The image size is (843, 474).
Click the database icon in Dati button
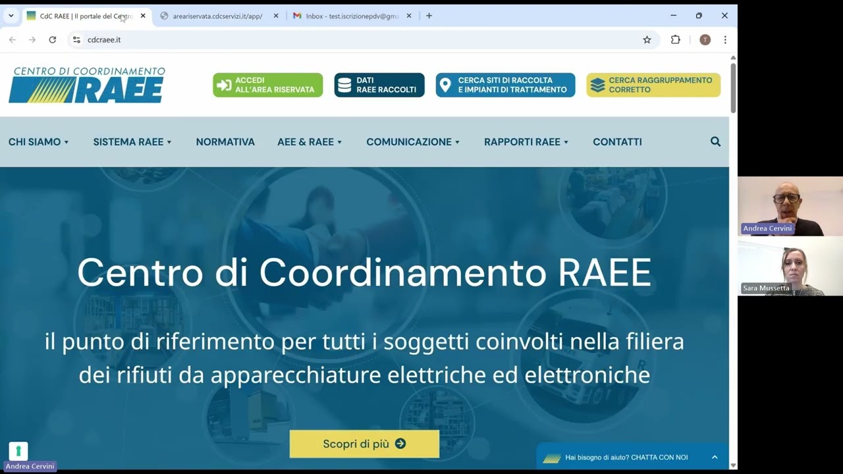point(344,85)
